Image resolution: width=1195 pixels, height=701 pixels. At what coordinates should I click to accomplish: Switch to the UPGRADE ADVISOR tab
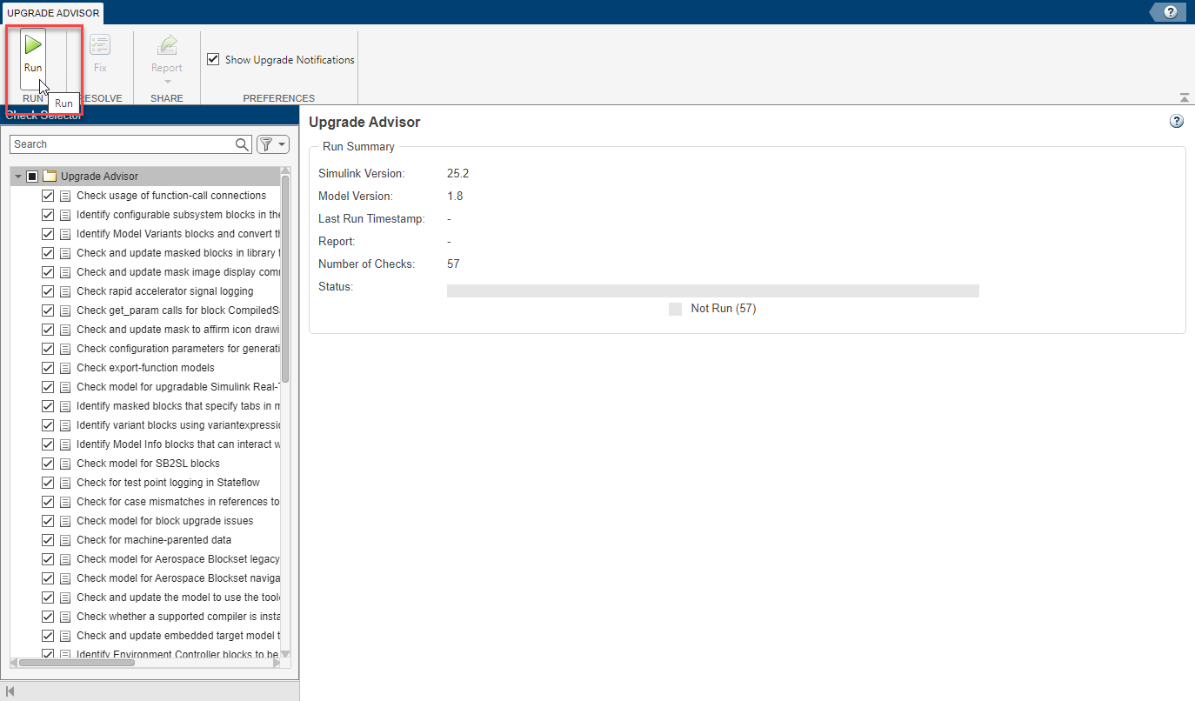52,13
